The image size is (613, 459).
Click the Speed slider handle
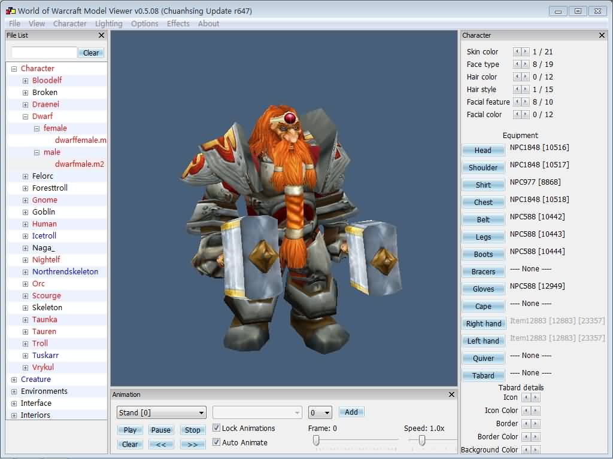[422, 440]
